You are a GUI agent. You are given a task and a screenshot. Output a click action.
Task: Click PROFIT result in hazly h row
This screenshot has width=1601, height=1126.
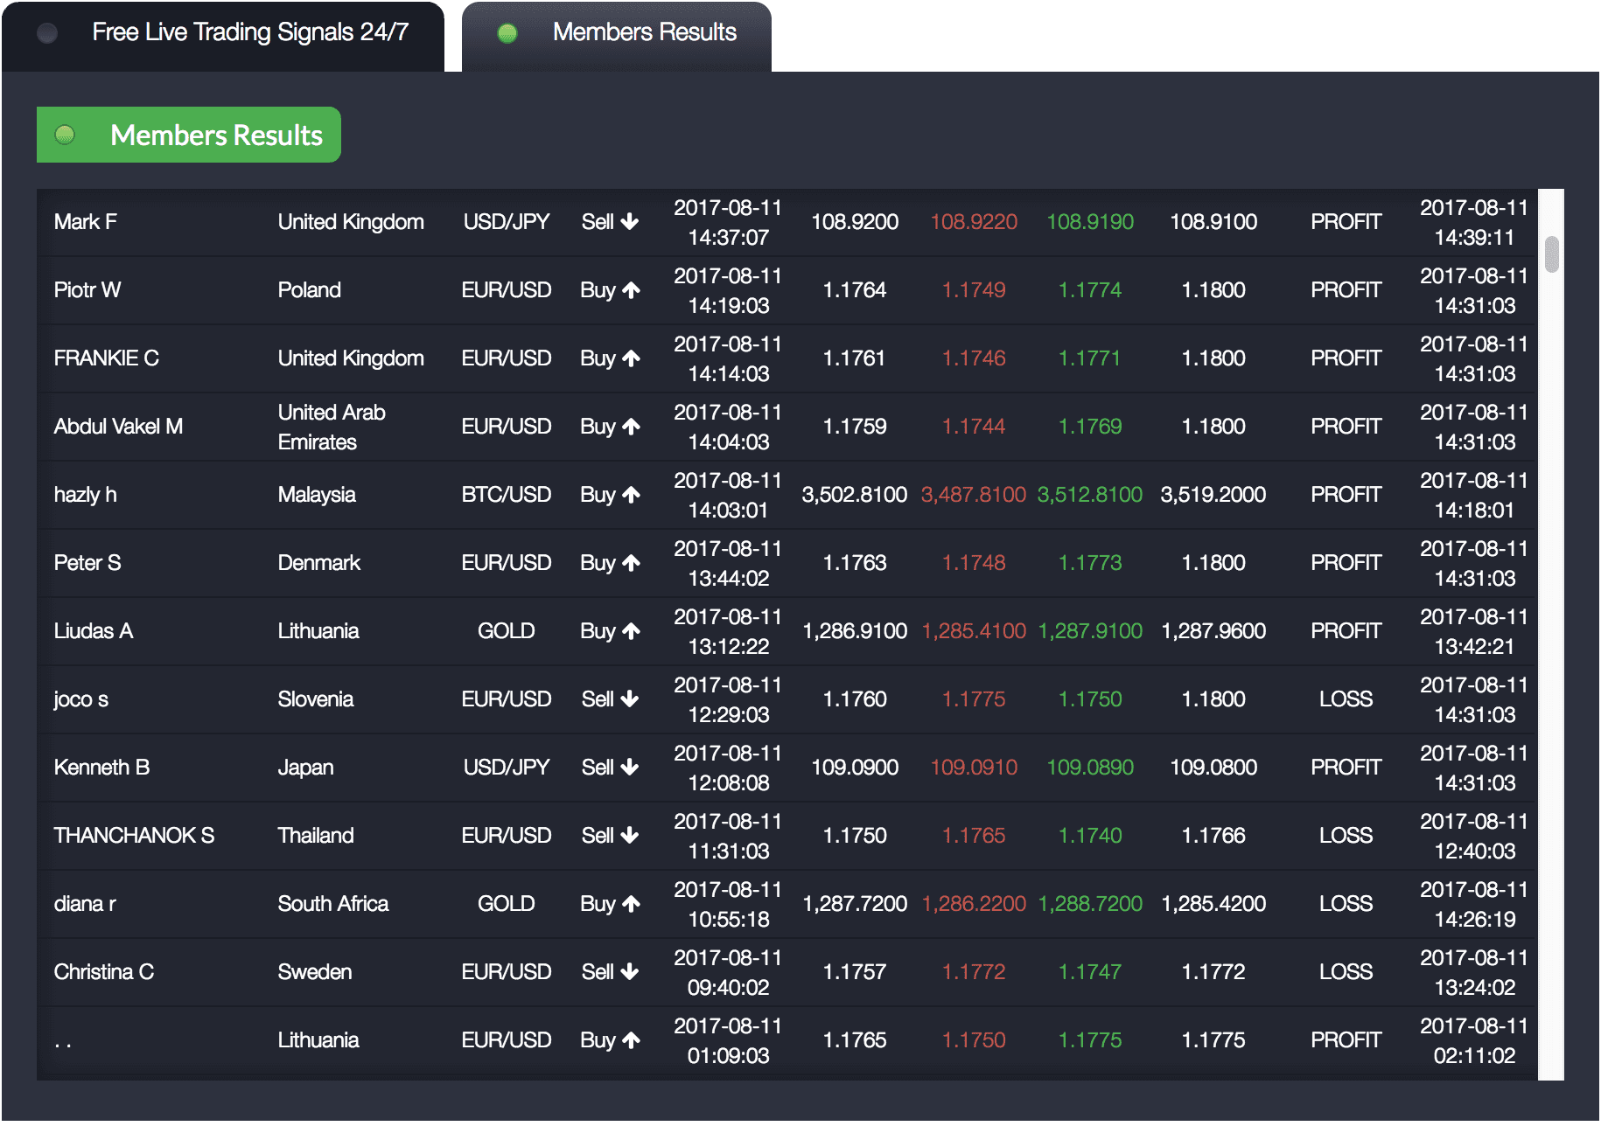pyautogui.click(x=1346, y=495)
